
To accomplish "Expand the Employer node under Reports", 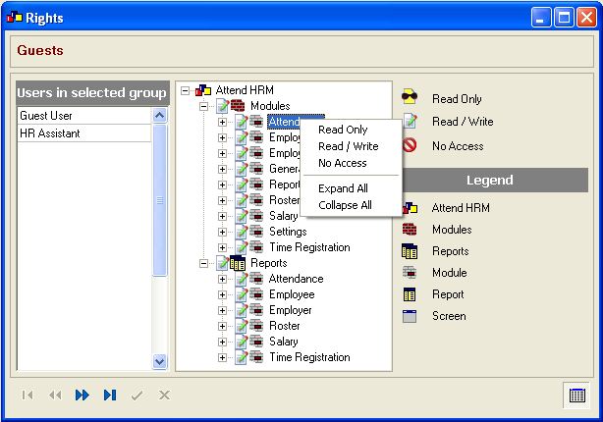I will (222, 310).
